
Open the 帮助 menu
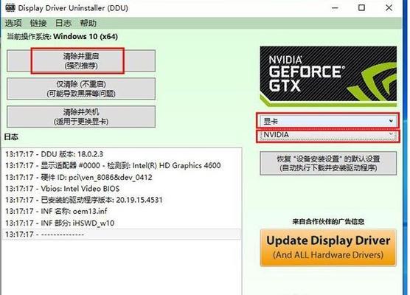[88, 24]
